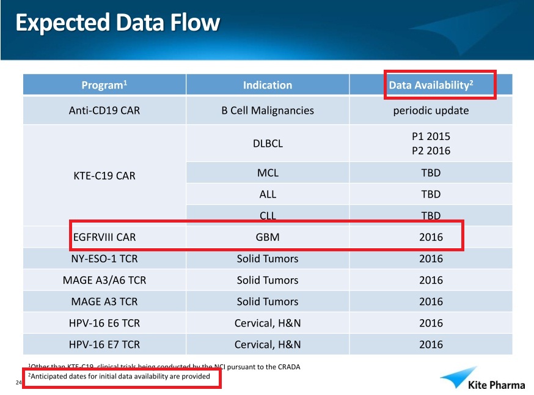The image size is (534, 395).
Task: Click the B Cell Malignancies cell
Action: click(x=268, y=111)
